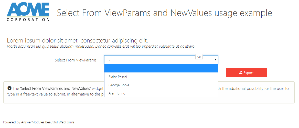Click the export icon on the red button
Image resolution: width=299 pixels, height=128 pixels.
tap(241, 73)
